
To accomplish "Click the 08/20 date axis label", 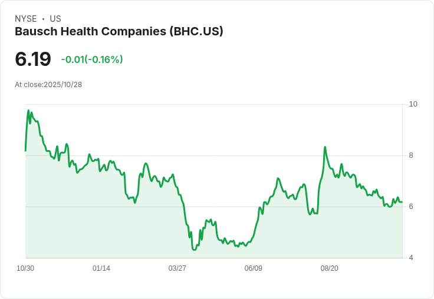I will 329,268.
